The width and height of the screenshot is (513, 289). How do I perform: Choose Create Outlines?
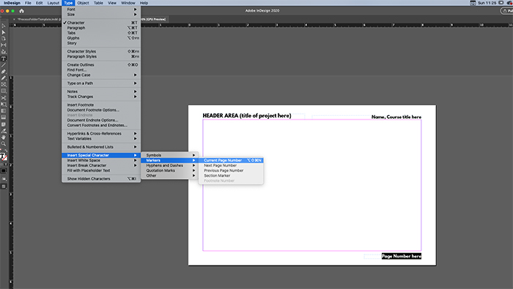(x=101, y=65)
